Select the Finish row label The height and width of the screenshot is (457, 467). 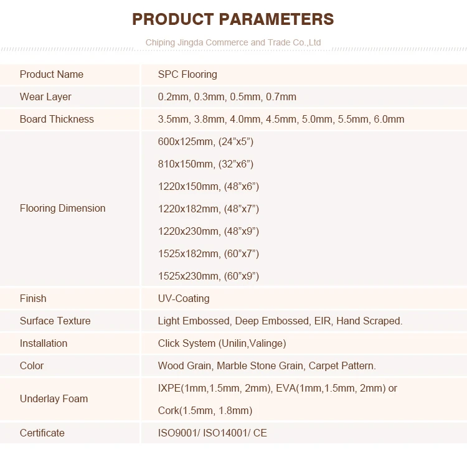click(33, 298)
